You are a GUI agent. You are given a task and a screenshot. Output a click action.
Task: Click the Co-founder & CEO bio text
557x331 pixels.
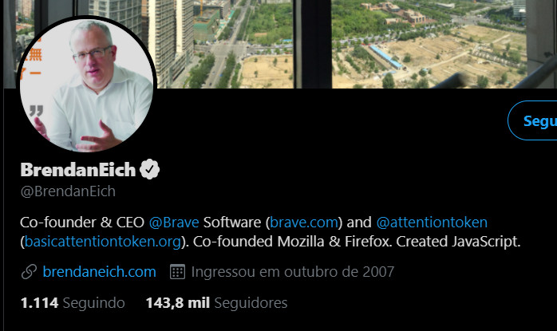click(x=82, y=223)
